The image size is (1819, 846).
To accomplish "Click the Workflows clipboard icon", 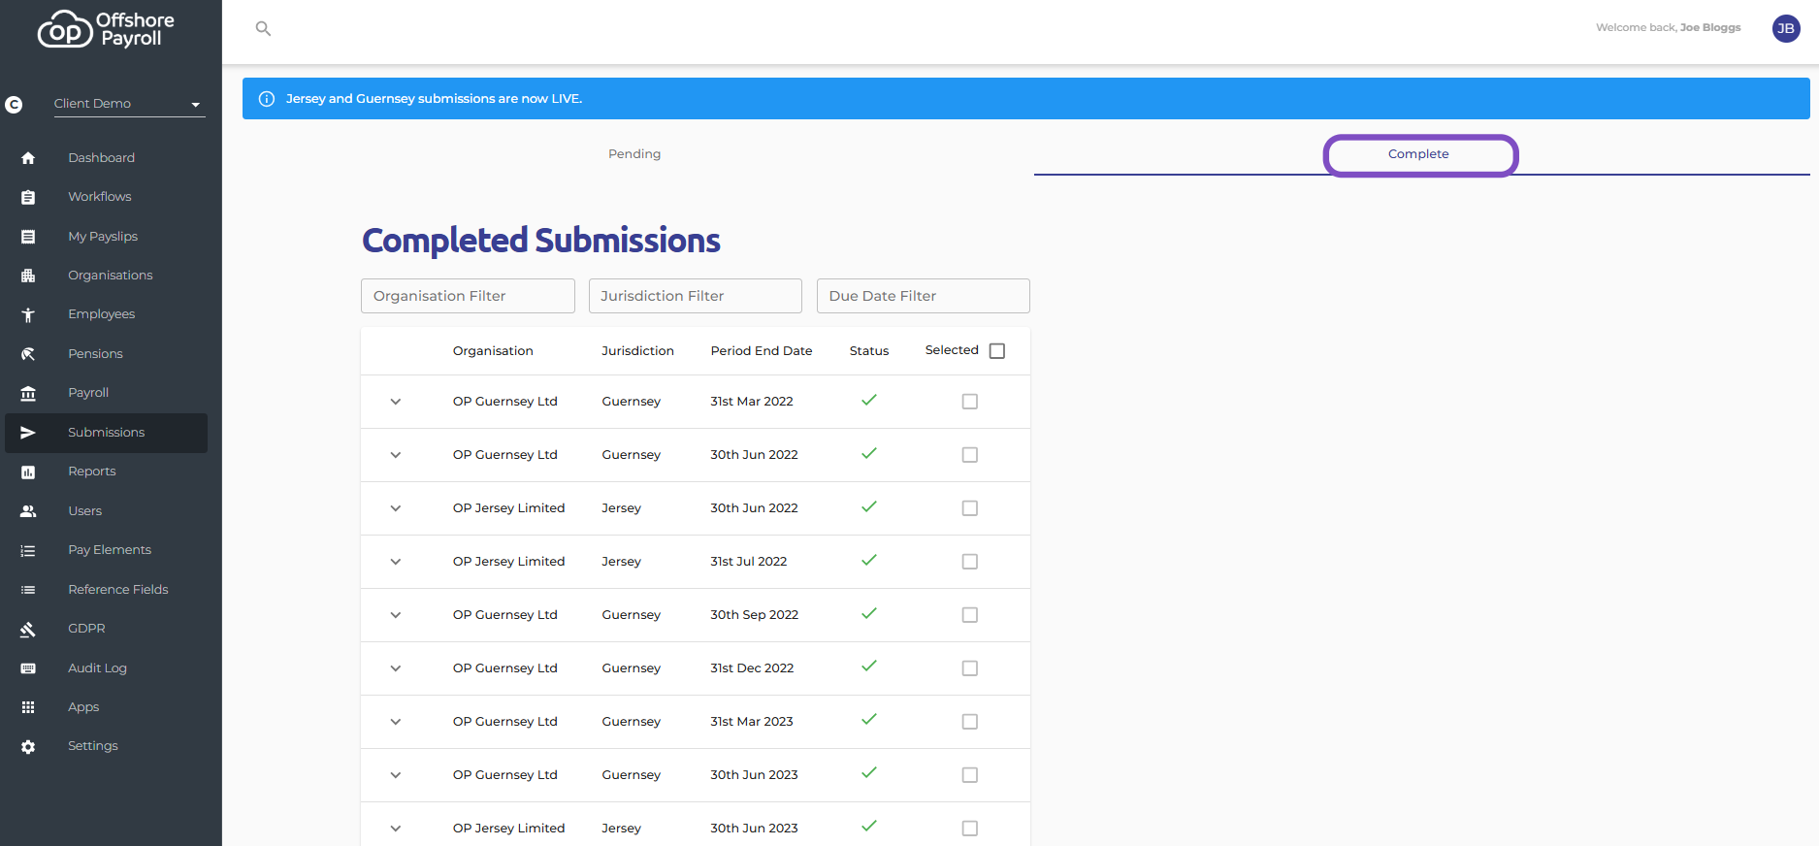I will 28,197.
